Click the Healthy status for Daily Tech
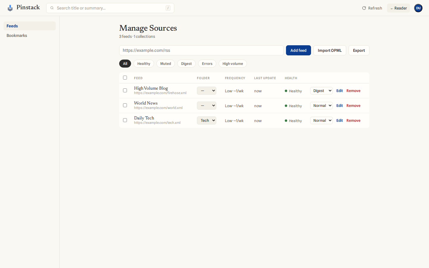 (x=293, y=121)
